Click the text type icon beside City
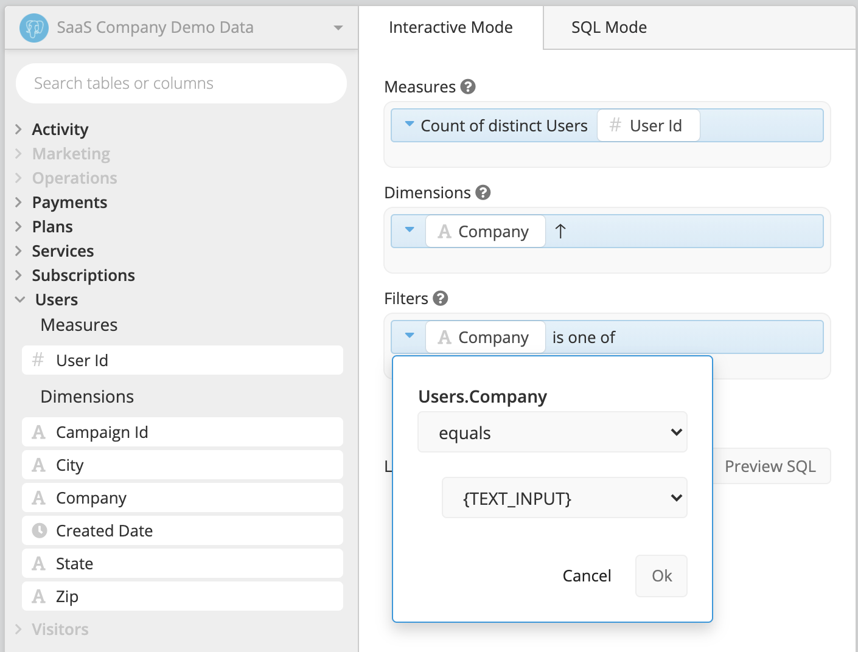This screenshot has height=652, width=858. 39,465
